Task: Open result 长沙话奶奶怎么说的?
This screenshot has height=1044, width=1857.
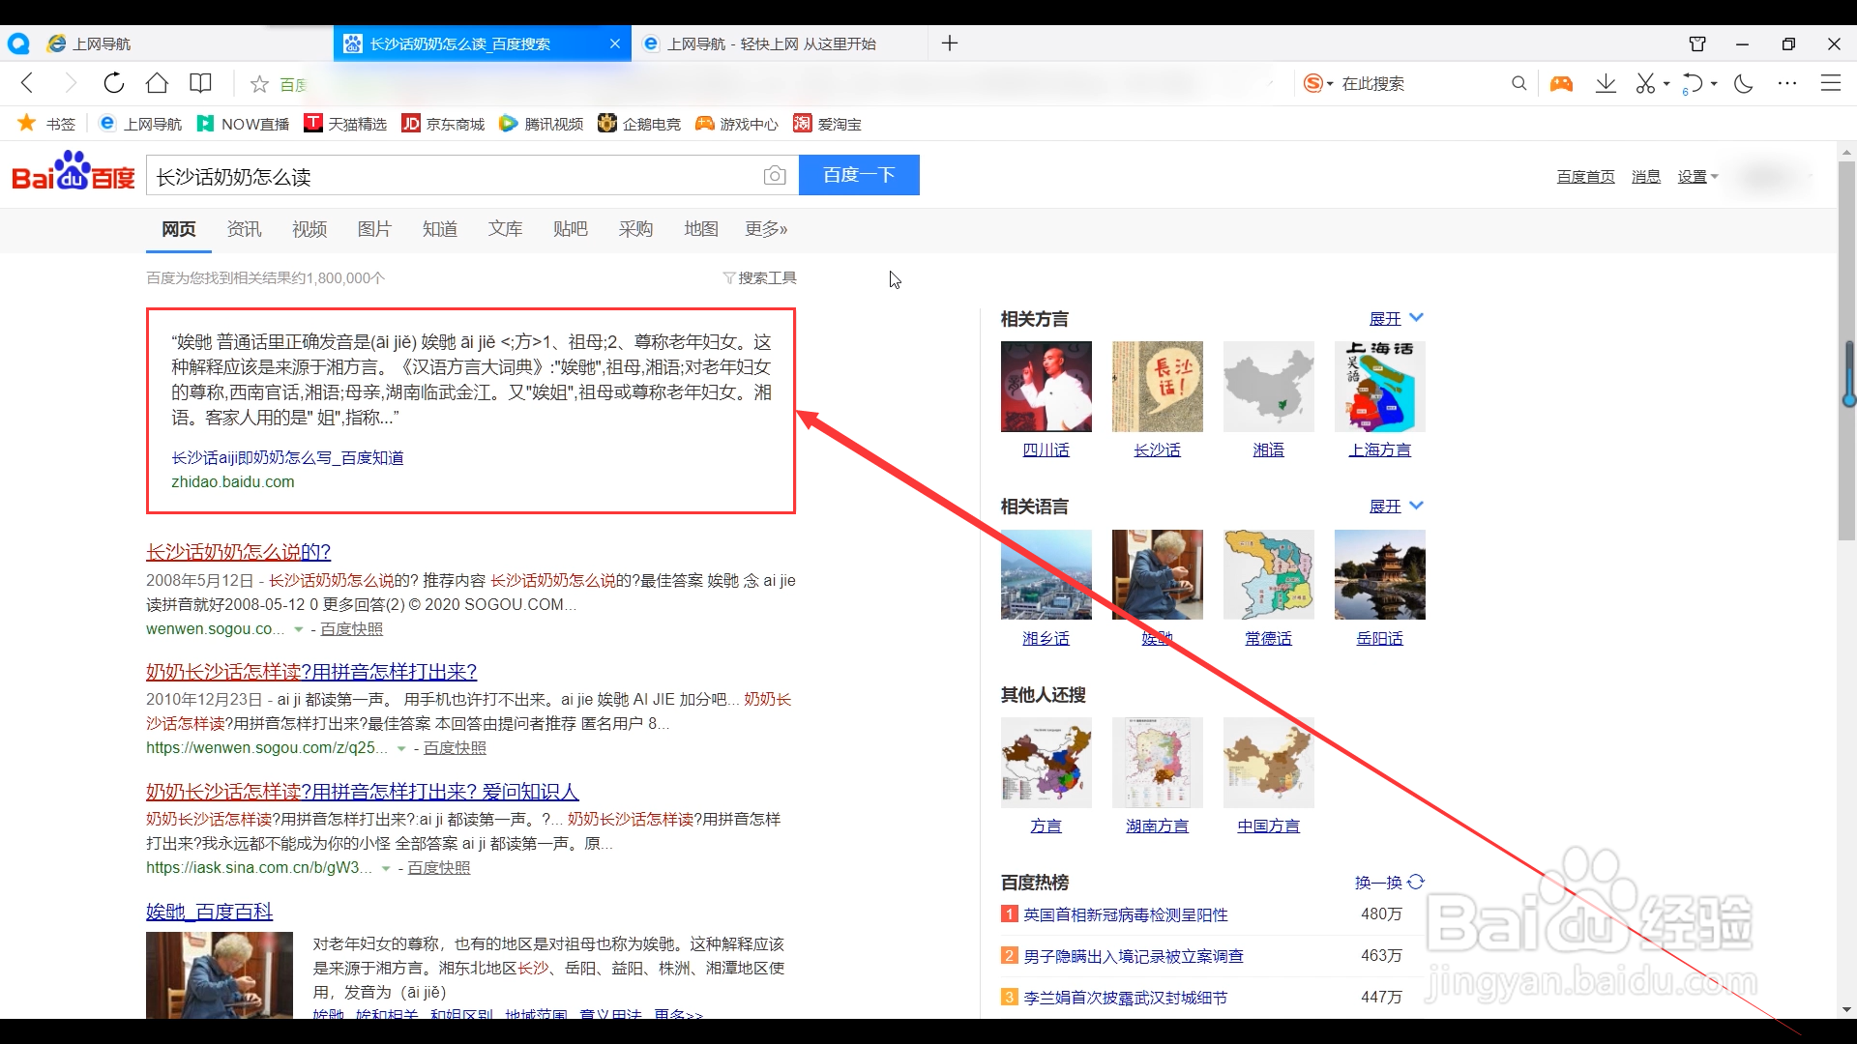Action: (238, 552)
